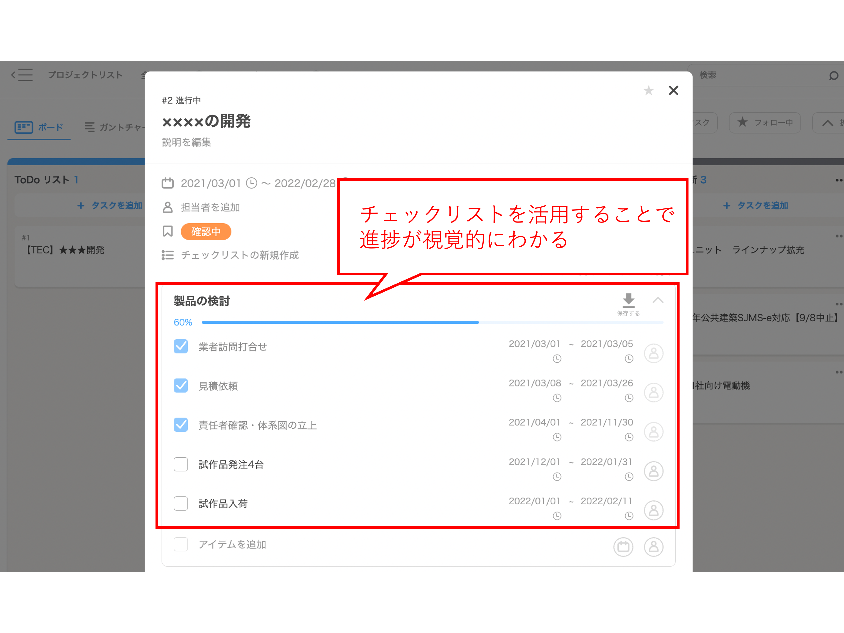The image size is (844, 633).
Task: Click 2022/01/31 date of 試作品発注4台
Action: [607, 462]
